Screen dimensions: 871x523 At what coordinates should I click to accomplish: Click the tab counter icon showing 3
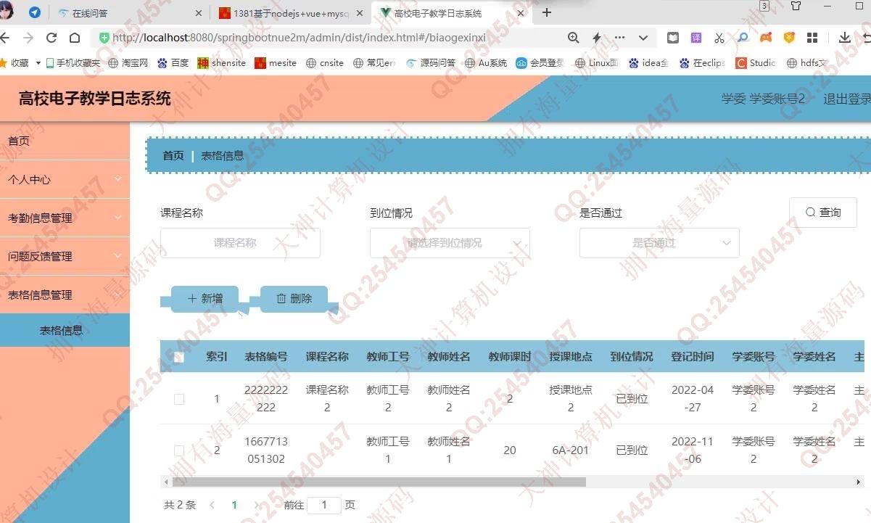pyautogui.click(x=764, y=6)
